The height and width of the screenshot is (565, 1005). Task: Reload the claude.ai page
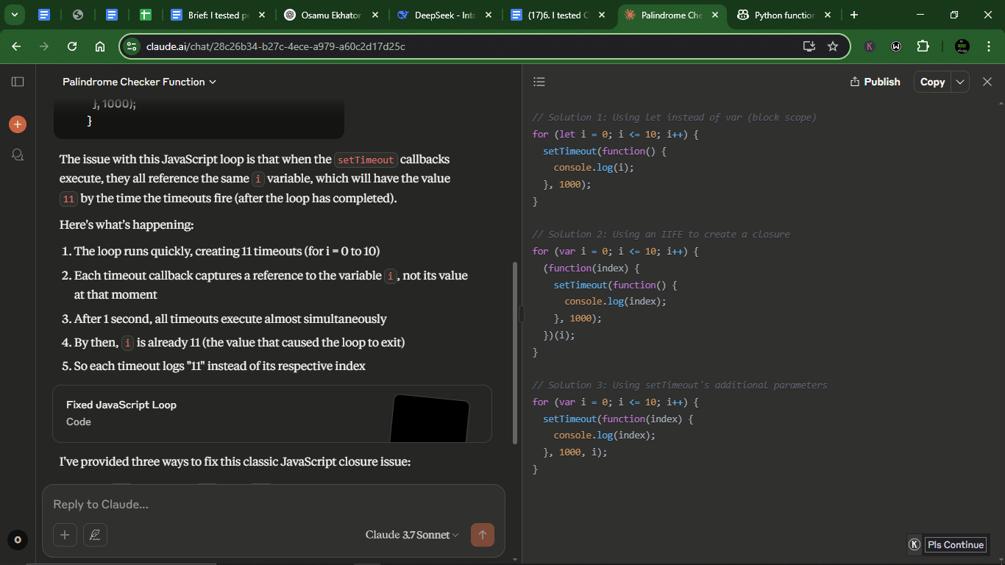click(x=72, y=46)
